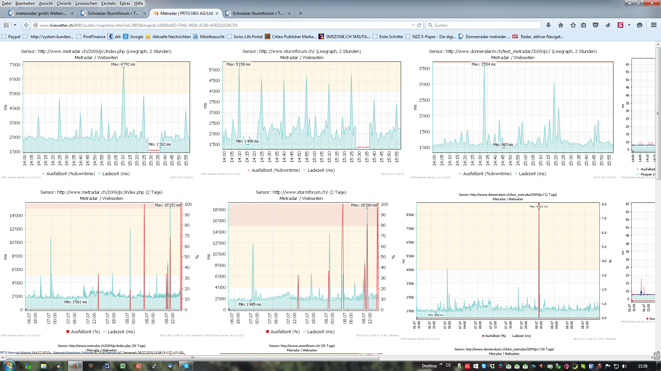Click the horizontal page scrollbar
This screenshot has width=661, height=371.
tap(193, 358)
